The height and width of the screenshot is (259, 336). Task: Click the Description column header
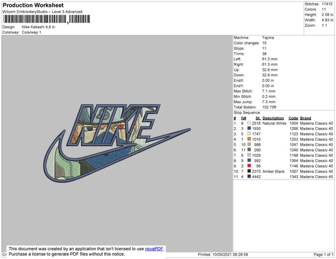(x=273, y=118)
